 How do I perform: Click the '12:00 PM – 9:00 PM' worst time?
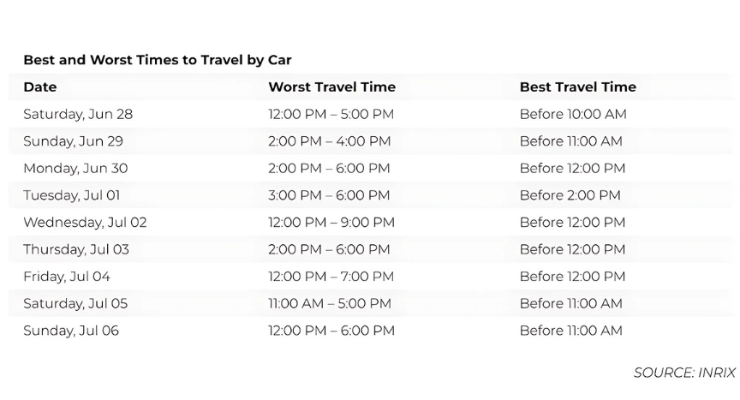(331, 223)
